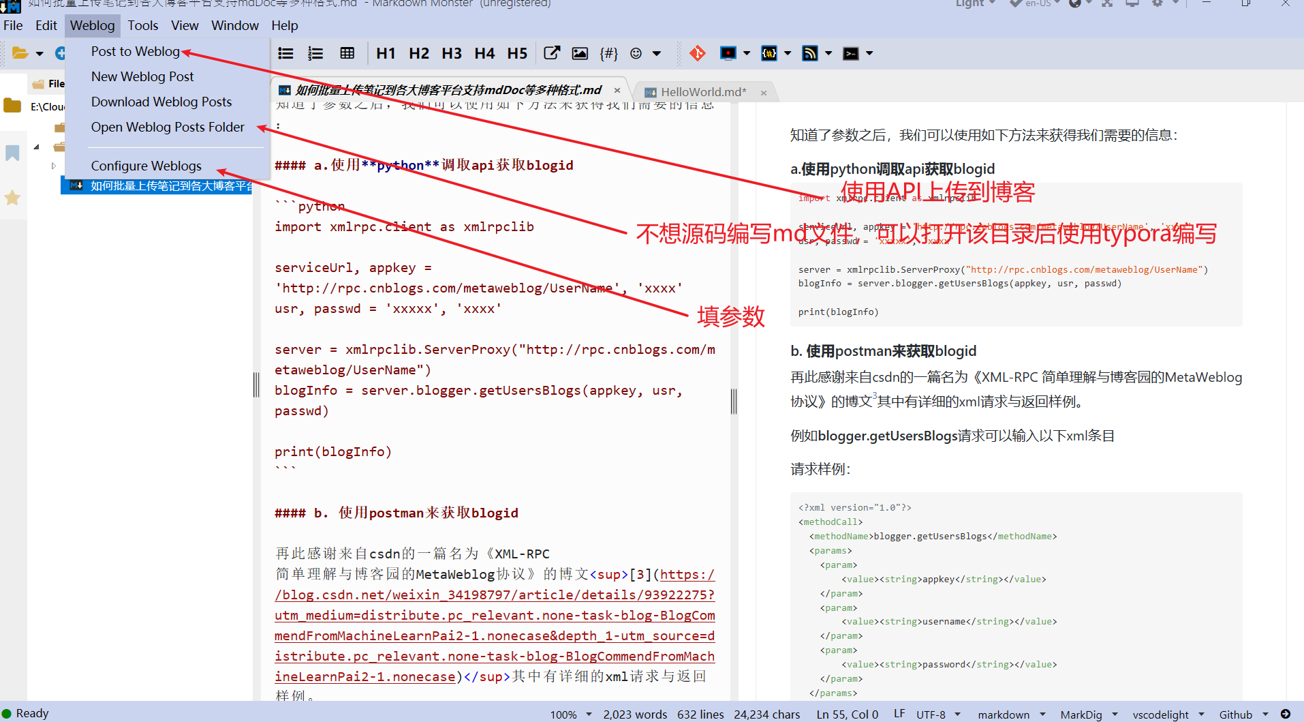The image size is (1304, 722).
Task: Open the Light theme dropdown
Action: [975, 3]
